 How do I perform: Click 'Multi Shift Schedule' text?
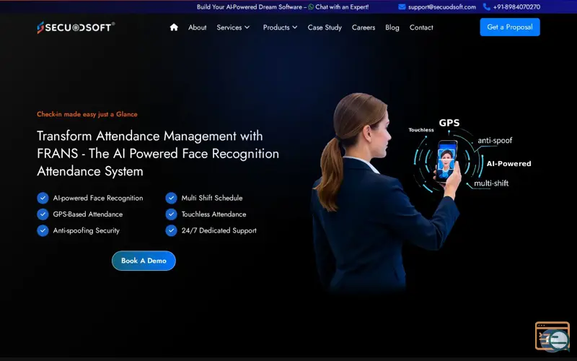click(212, 198)
